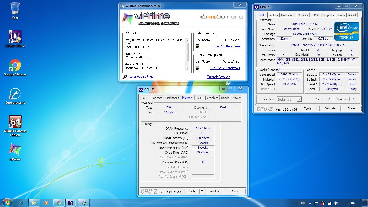
Task: Click the Close button in Memory CPU-Z window
Action: (235, 191)
